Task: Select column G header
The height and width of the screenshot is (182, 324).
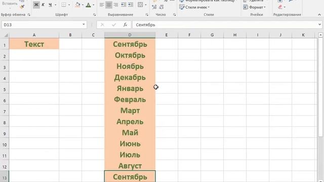Action: [212, 35]
